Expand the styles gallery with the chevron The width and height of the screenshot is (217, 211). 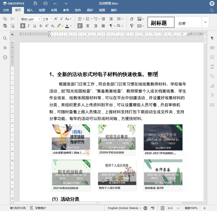tap(205, 22)
